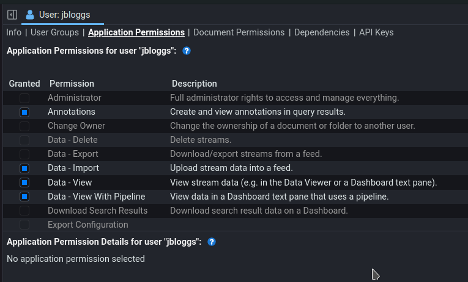Toggle the Data - View With Pipeline checkbox
Viewport: 468px width, 282px height.
coord(24,197)
